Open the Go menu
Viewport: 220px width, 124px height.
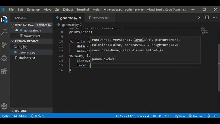[57, 10]
